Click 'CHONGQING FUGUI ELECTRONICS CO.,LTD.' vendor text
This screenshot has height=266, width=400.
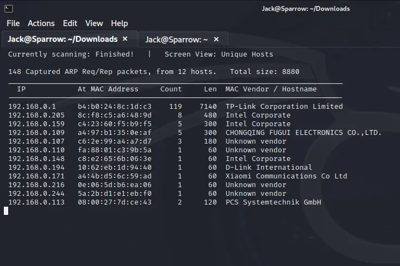coord(304,133)
